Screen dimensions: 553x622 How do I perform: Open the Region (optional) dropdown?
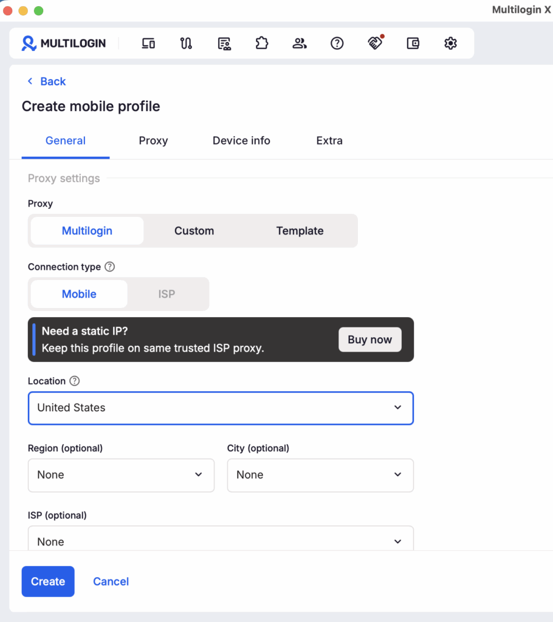coord(121,475)
